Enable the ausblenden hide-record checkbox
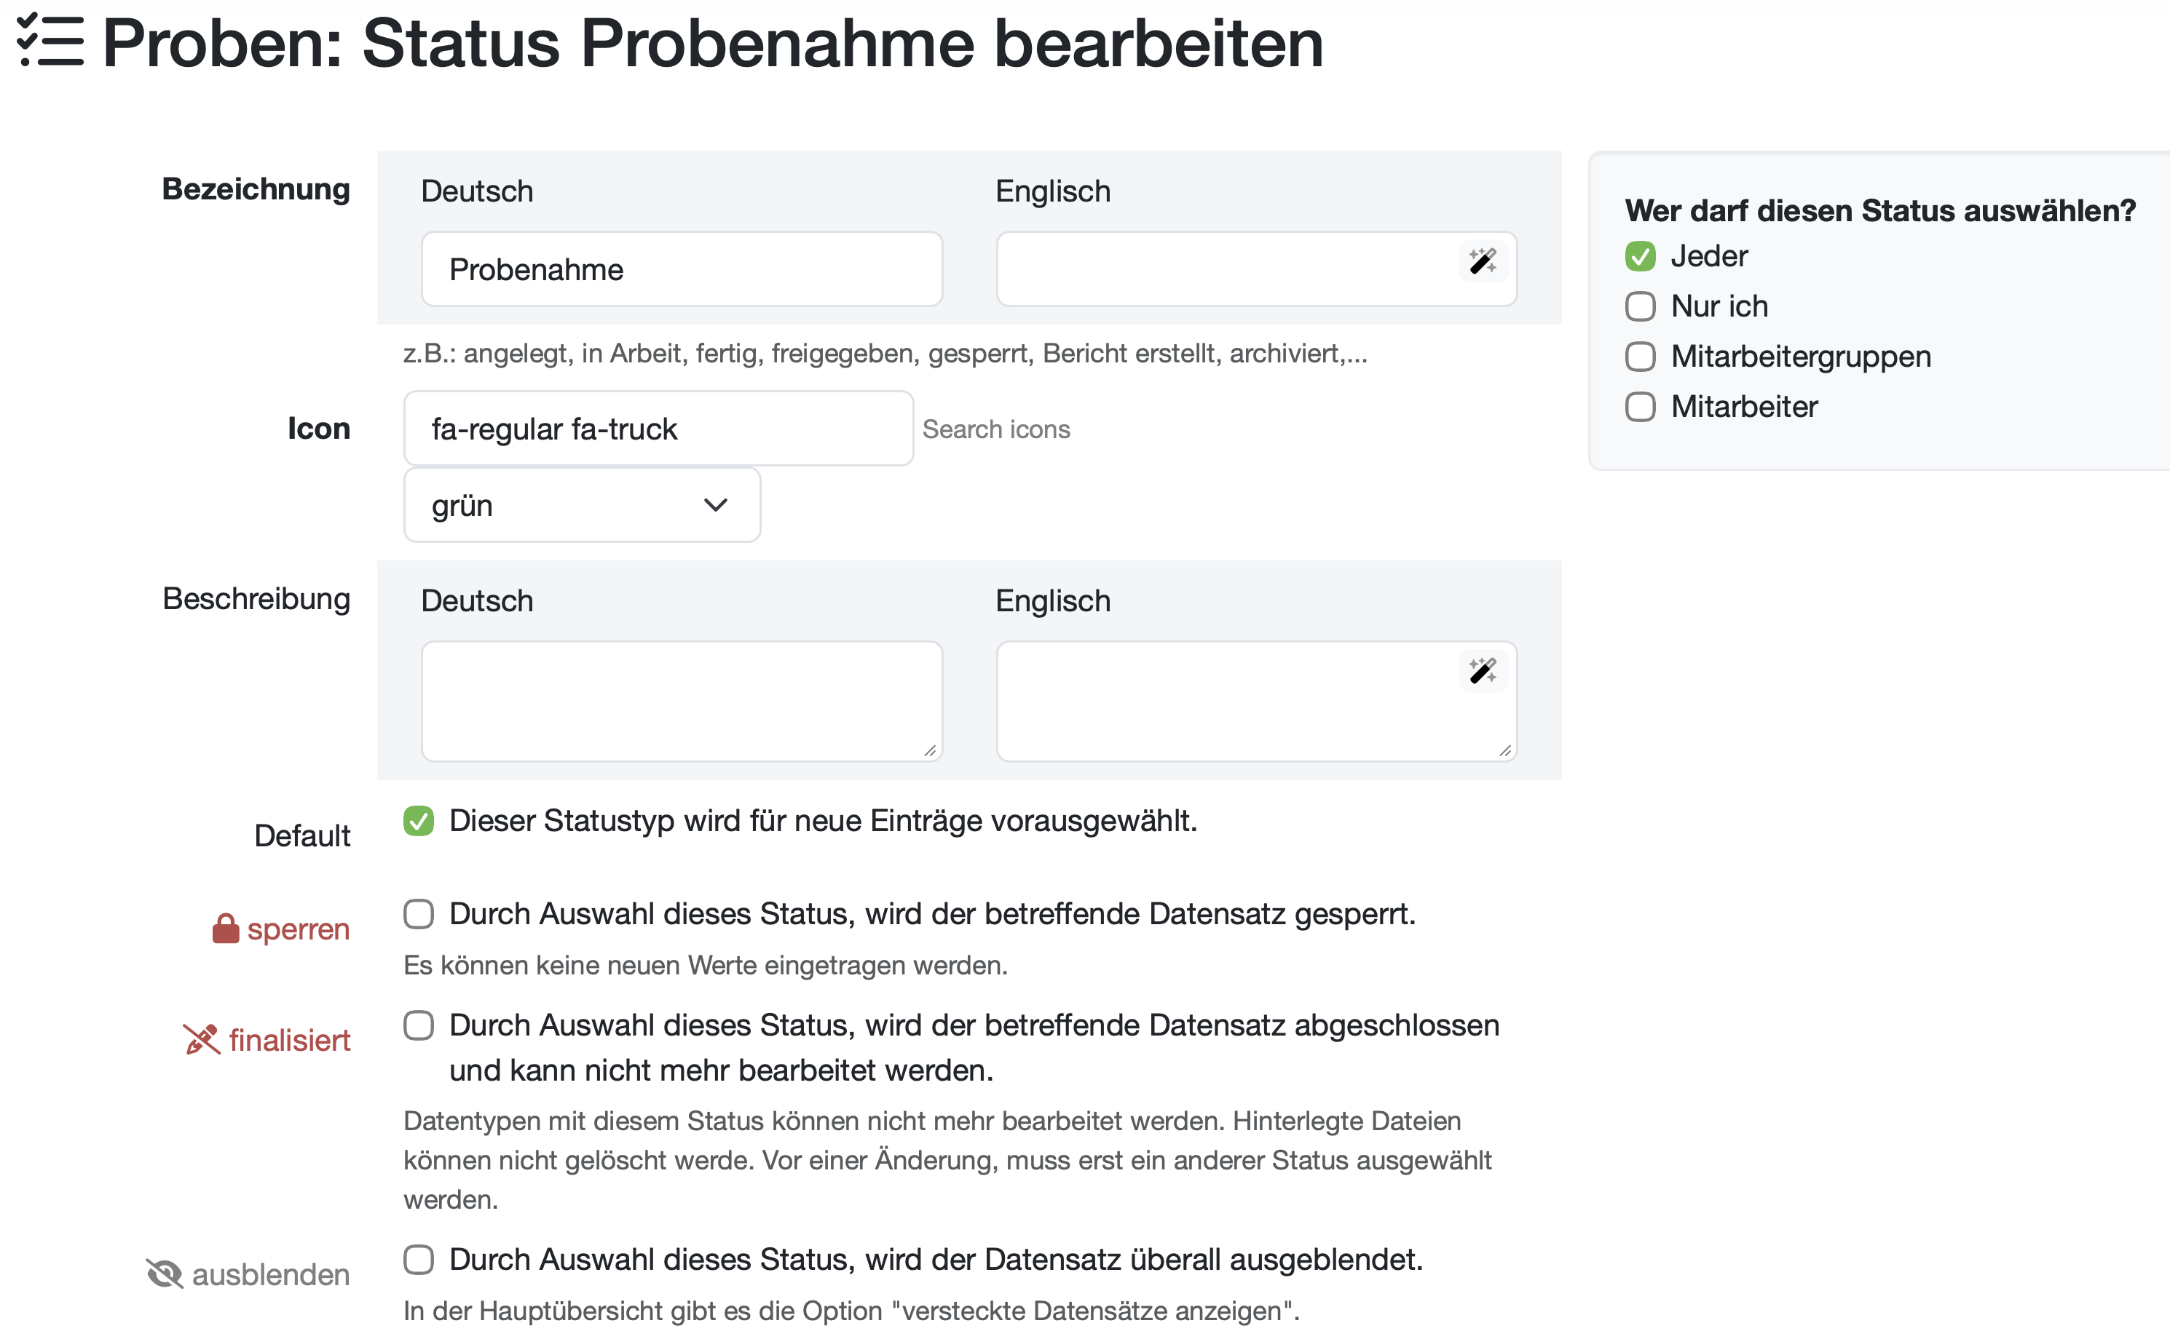This screenshot has width=2170, height=1339. coord(419,1259)
